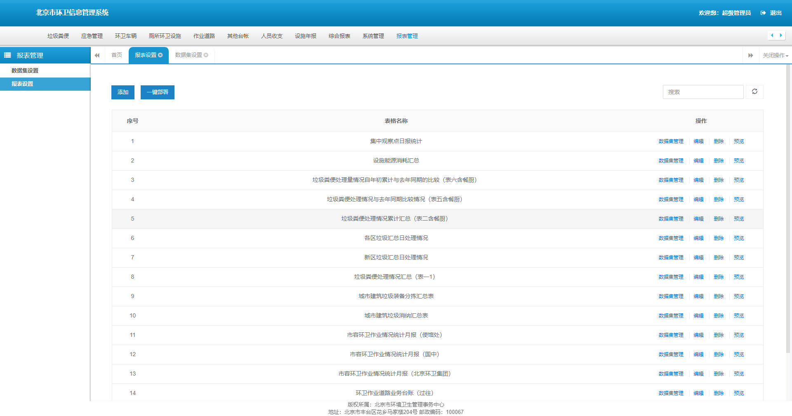Delete the 各区垃圾汇总日处理情况 report

tap(719, 238)
